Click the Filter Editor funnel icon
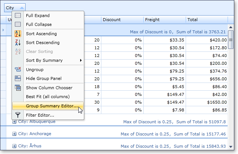Viewport: 238px width, 154px height. pos(18,115)
